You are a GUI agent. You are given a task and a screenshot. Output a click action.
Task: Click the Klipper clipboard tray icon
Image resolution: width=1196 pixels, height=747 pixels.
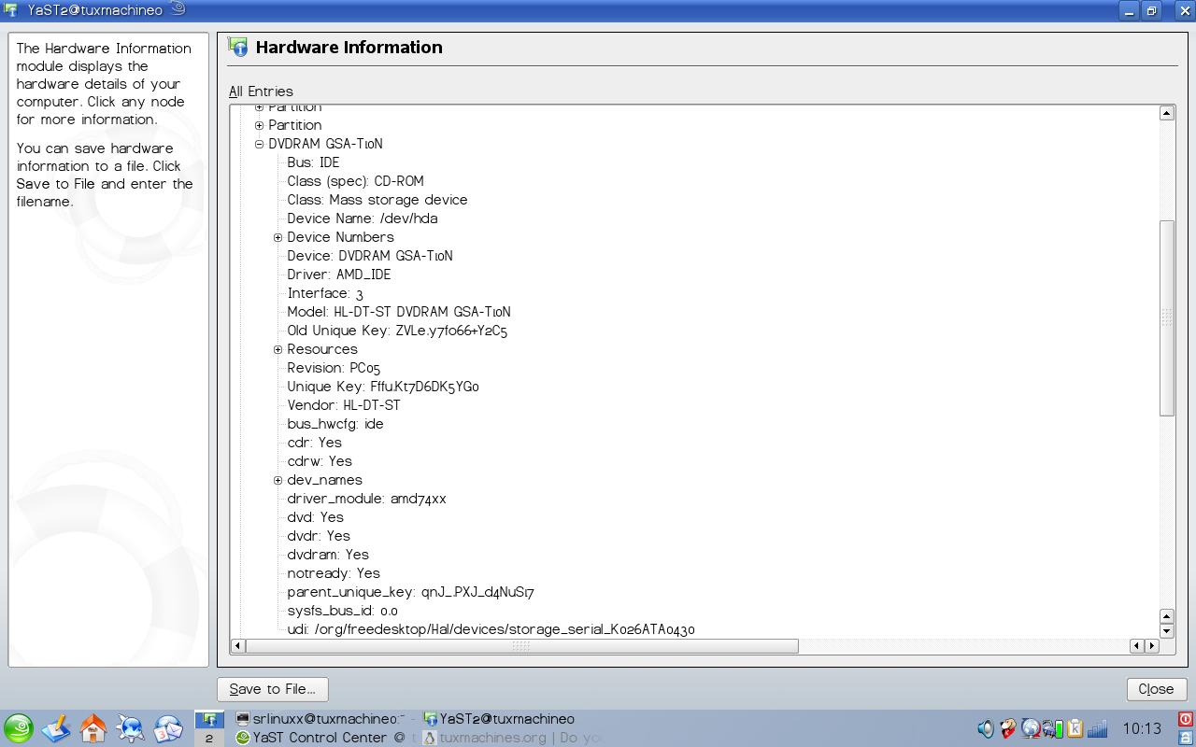point(1075,728)
